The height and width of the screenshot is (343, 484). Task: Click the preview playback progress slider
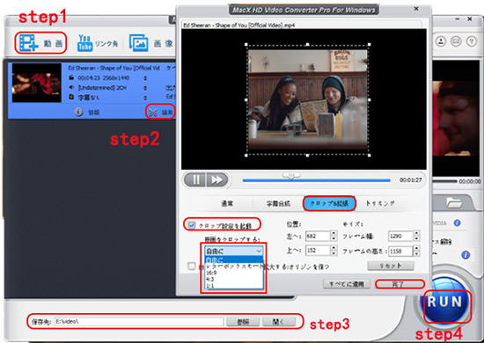317,180
